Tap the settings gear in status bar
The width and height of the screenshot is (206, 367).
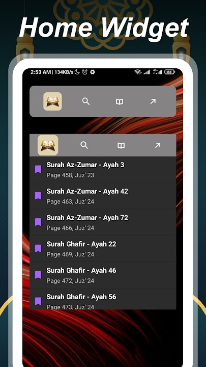(93, 72)
